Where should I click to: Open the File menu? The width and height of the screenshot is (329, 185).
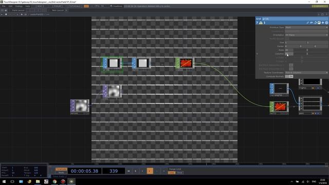[4, 6]
